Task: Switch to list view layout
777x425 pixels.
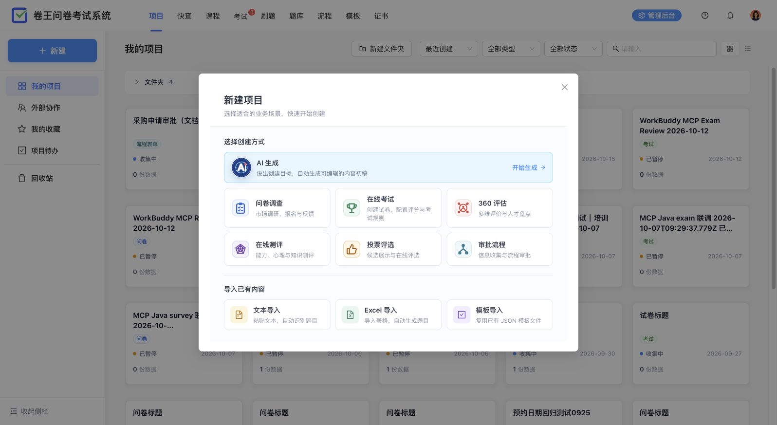Action: 748,49
